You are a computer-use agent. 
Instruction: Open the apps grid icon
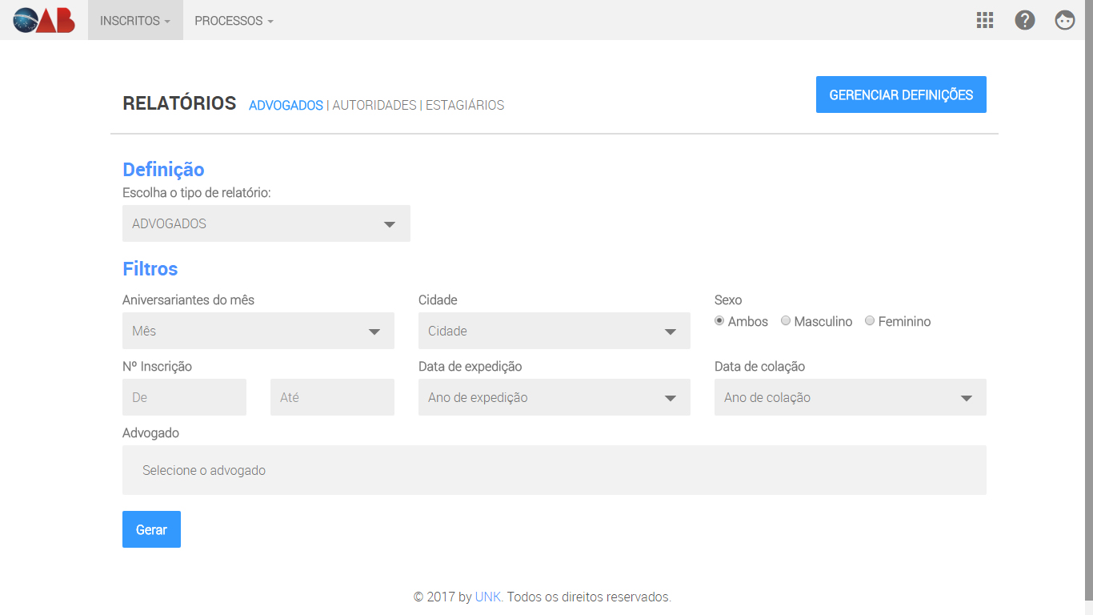(985, 20)
